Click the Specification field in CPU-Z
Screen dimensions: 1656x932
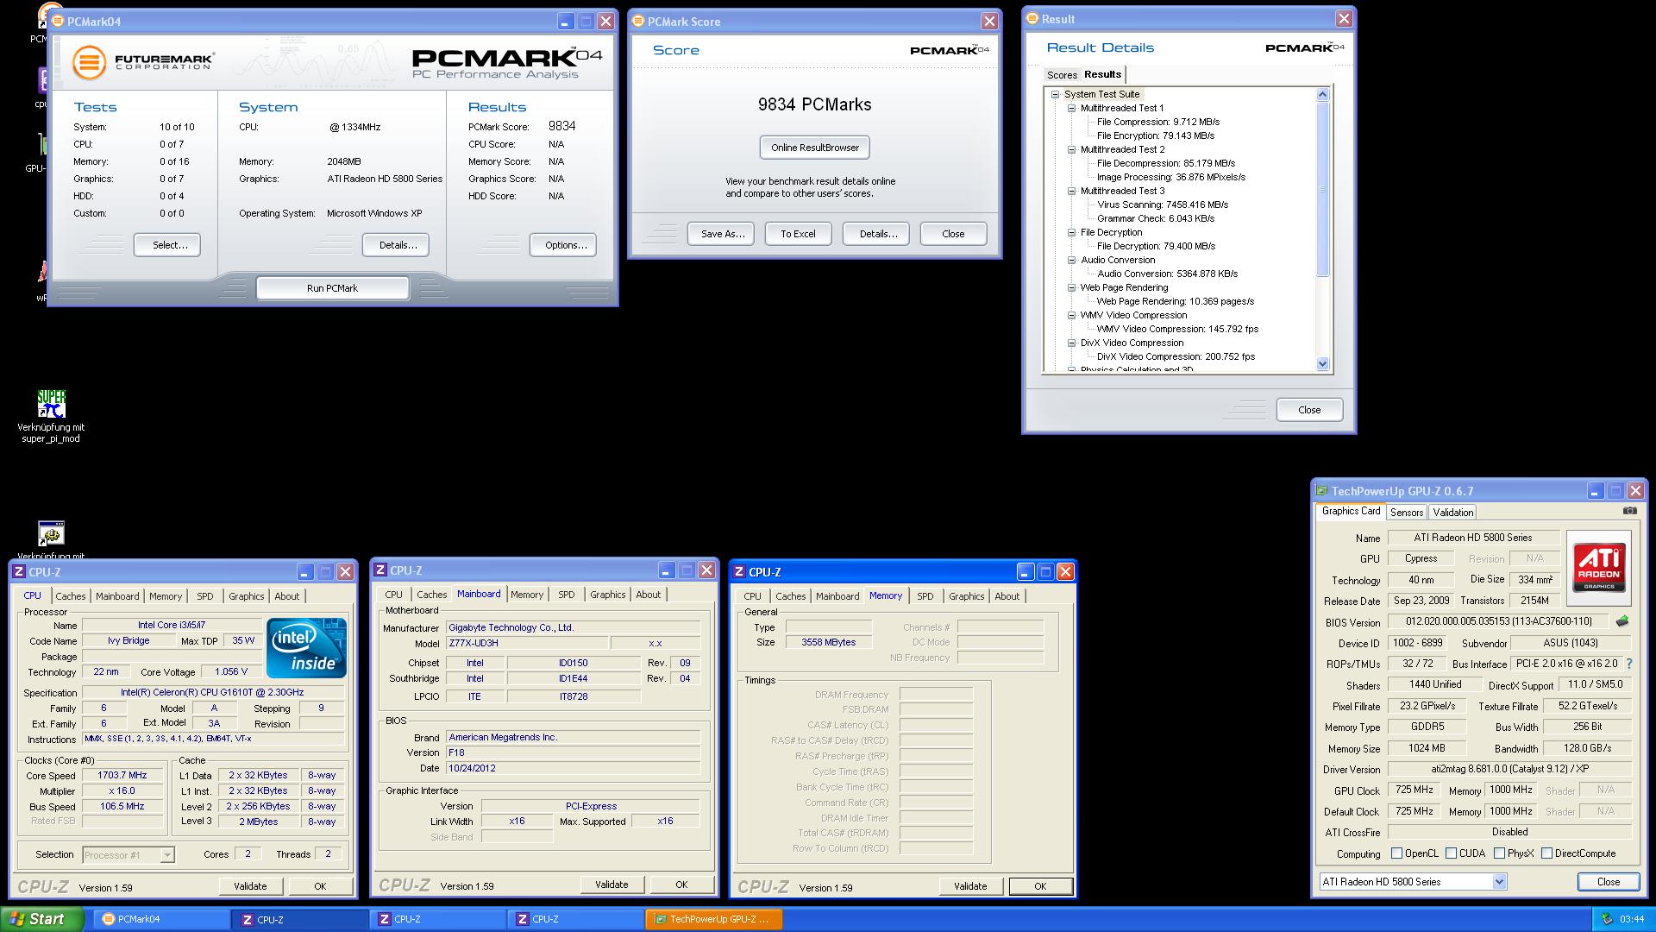[x=212, y=692]
